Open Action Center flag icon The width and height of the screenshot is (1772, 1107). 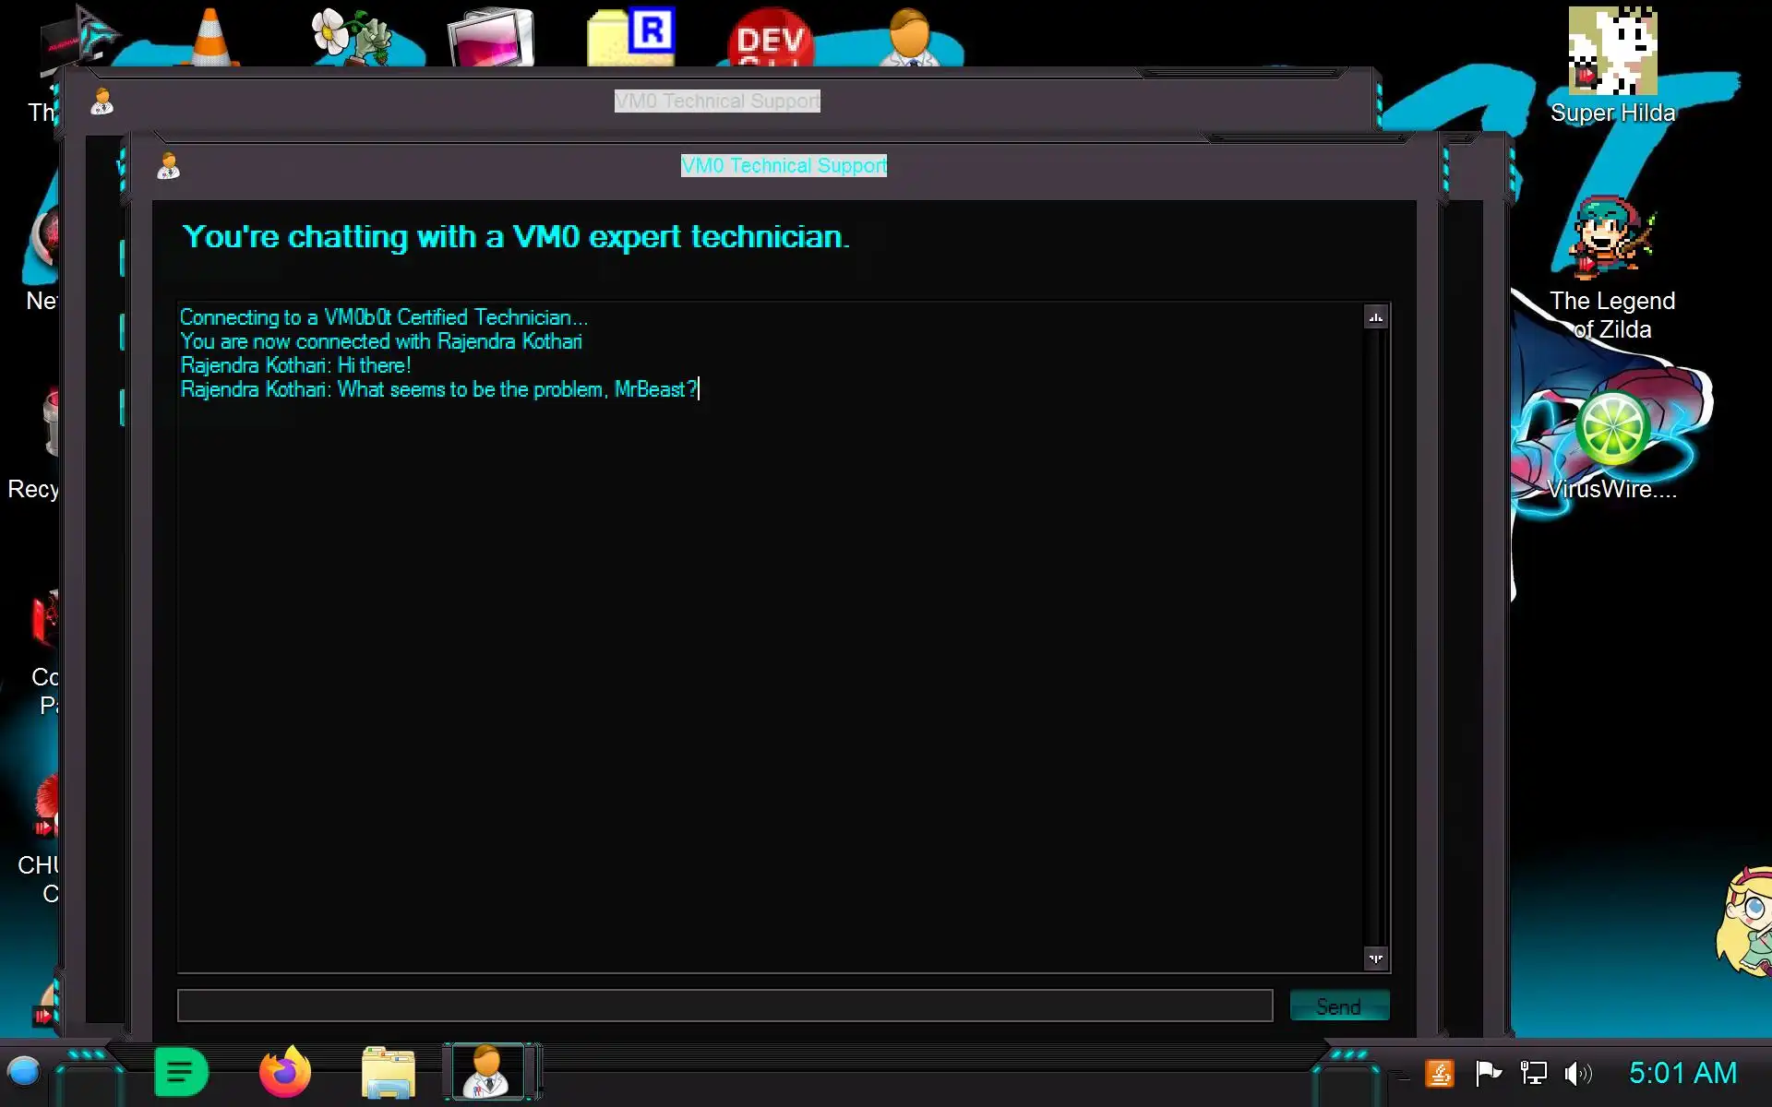click(1488, 1073)
